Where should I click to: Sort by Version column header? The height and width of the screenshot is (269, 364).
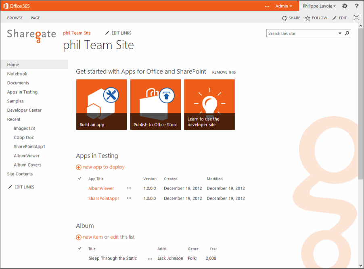[150, 179]
